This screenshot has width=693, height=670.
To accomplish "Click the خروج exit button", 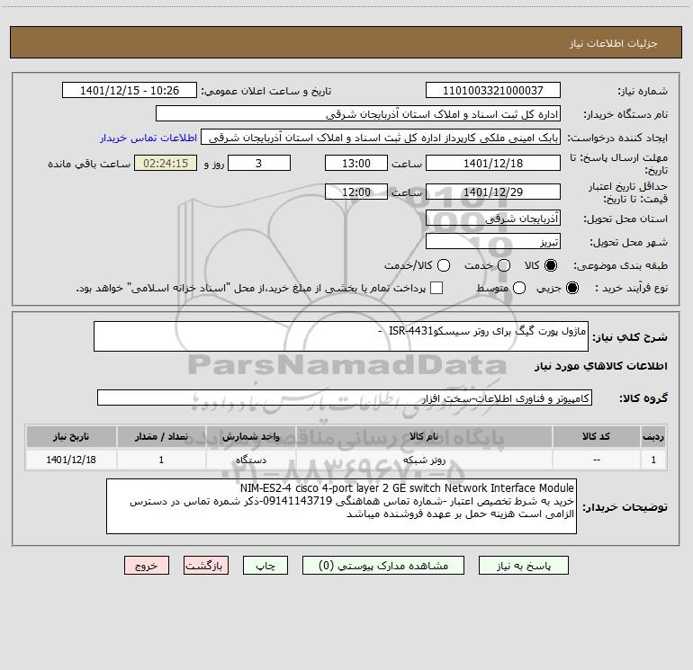I will [x=147, y=566].
